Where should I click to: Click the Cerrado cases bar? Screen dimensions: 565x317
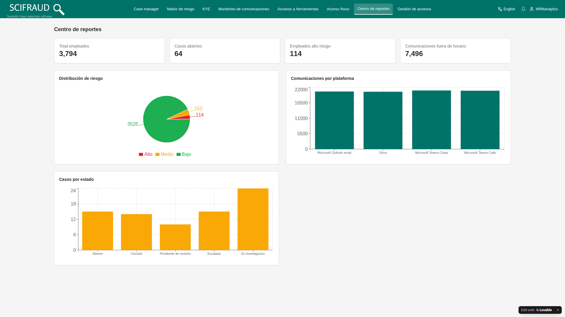click(136, 232)
